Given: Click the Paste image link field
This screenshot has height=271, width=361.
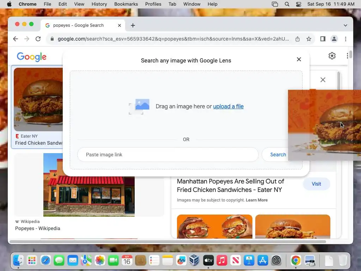Looking at the screenshot, I should tap(168, 155).
